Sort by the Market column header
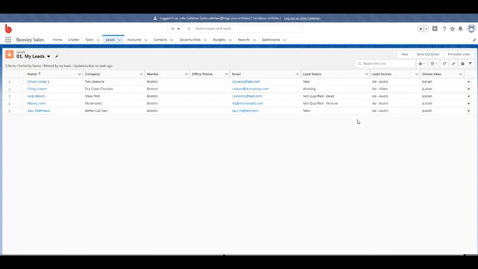Image resolution: width=478 pixels, height=269 pixels. tap(153, 74)
